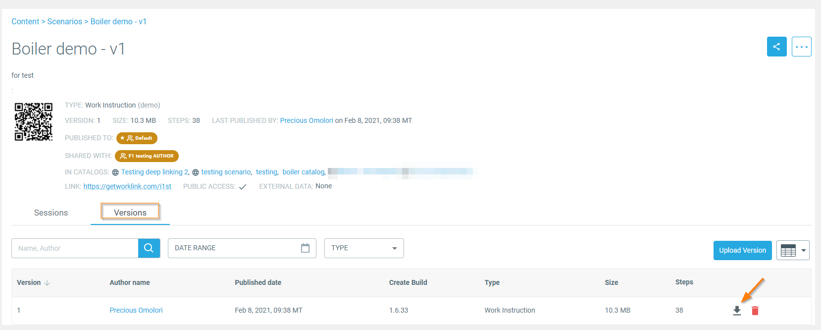Click the Default published-to badge
The height and width of the screenshot is (330, 821).
(137, 138)
